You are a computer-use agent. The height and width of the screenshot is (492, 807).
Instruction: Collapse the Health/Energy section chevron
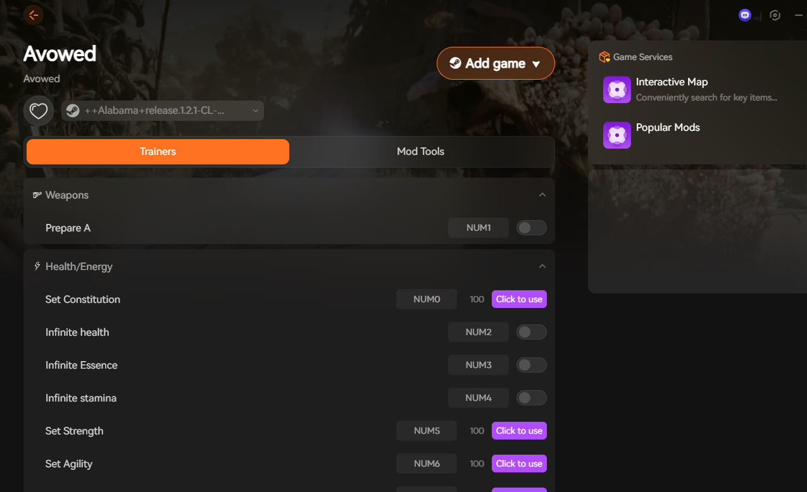tap(542, 266)
